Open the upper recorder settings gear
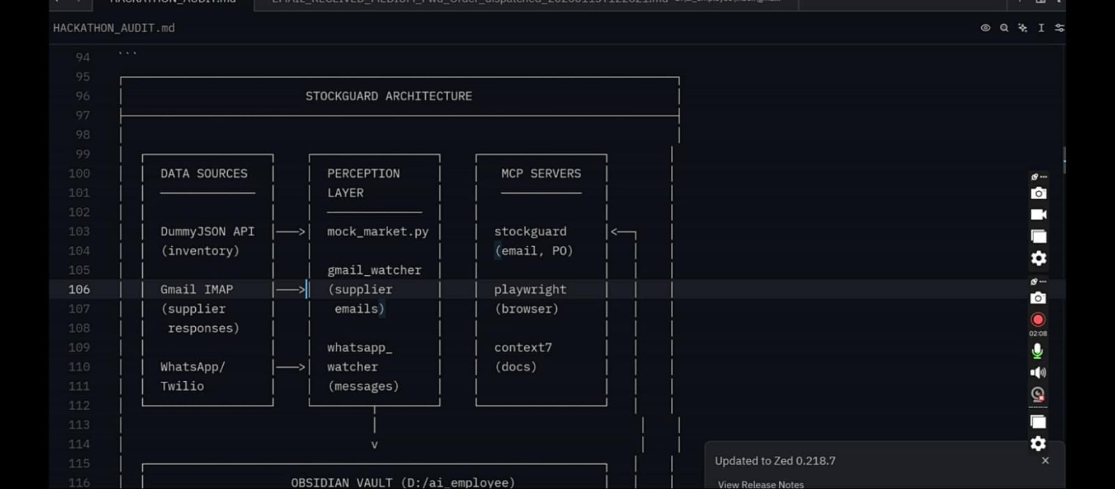Screen dimensions: 1115x489 (x=1038, y=258)
